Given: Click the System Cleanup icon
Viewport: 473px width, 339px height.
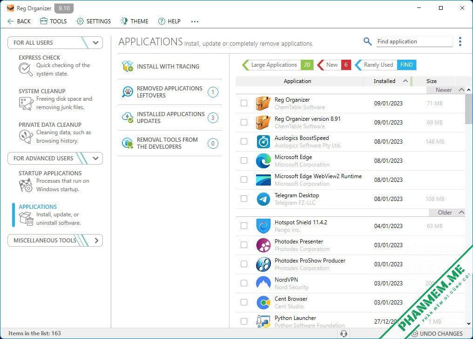Looking at the screenshot, I should (26, 104).
